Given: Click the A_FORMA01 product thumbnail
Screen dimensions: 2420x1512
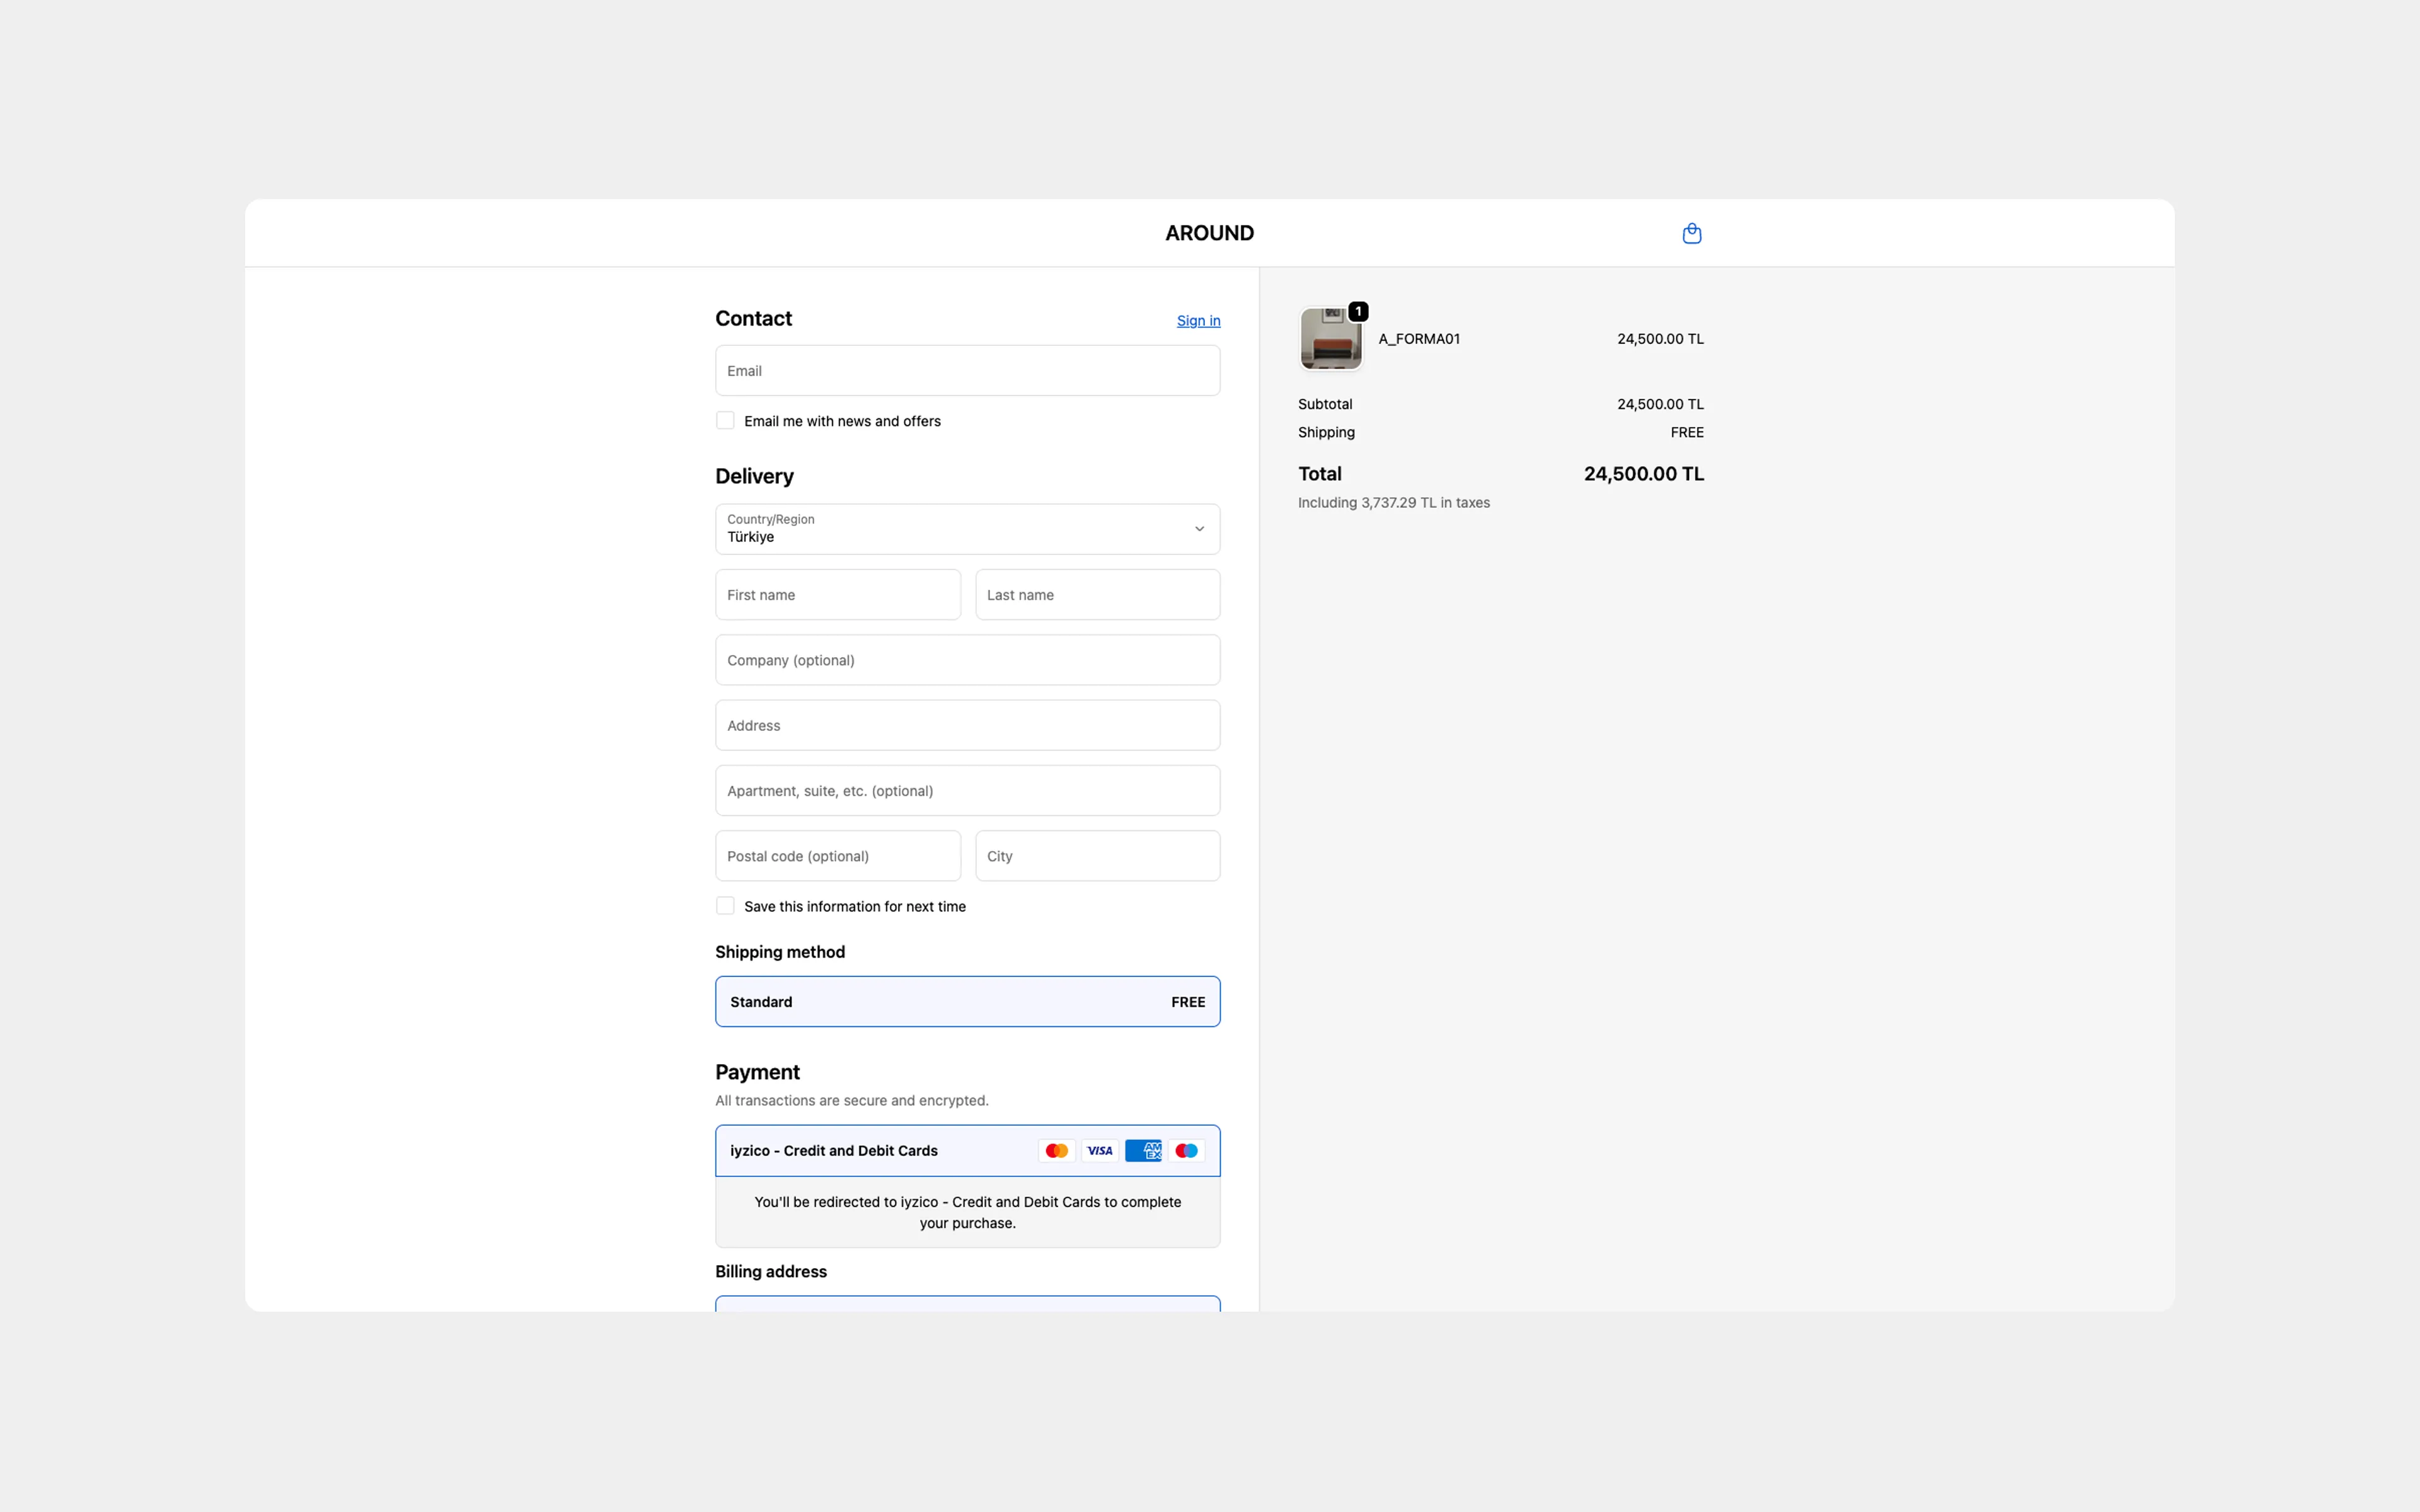Looking at the screenshot, I should 1330,339.
